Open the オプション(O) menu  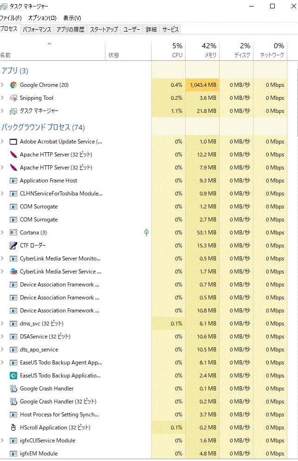(42, 18)
